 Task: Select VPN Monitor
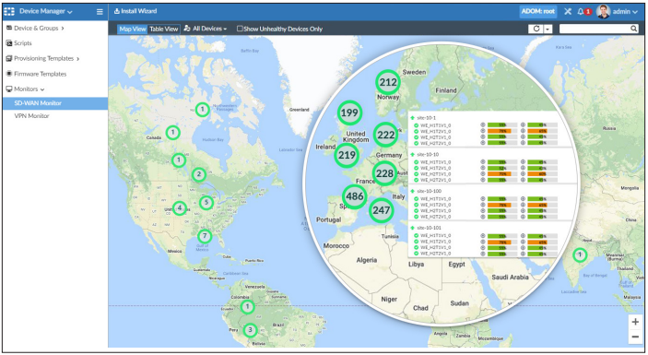(32, 115)
